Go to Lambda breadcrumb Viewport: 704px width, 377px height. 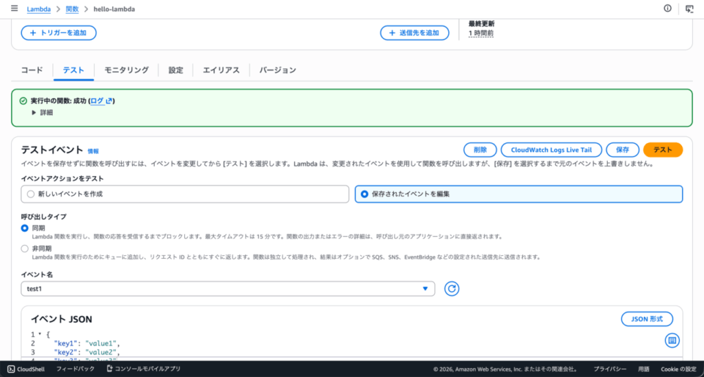[x=38, y=9]
